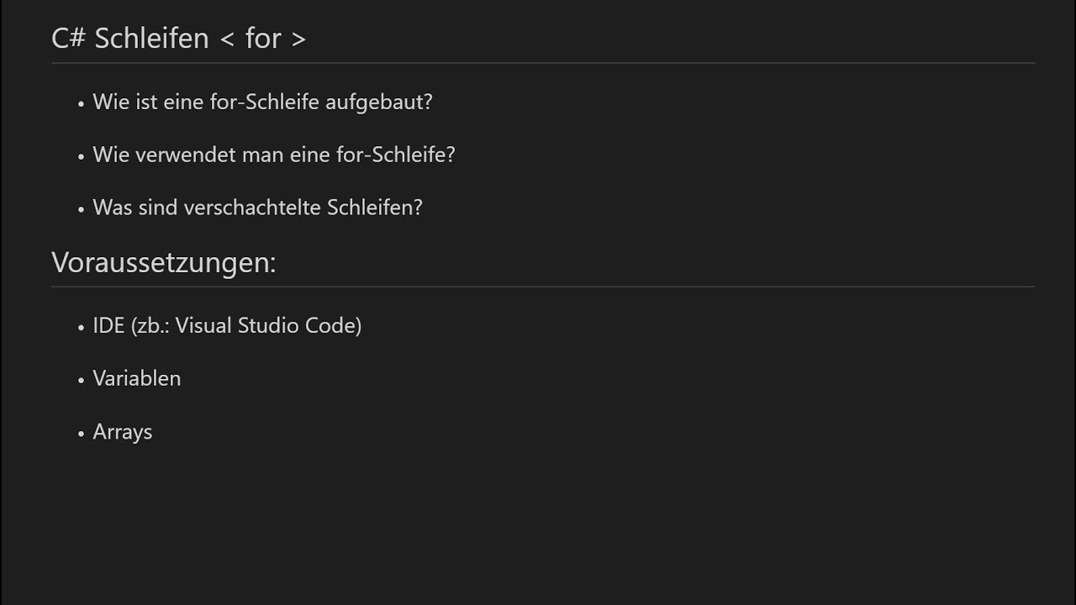The width and height of the screenshot is (1076, 605).
Task: Click the word "Schleifen" in the title heading
Action: [151, 39]
